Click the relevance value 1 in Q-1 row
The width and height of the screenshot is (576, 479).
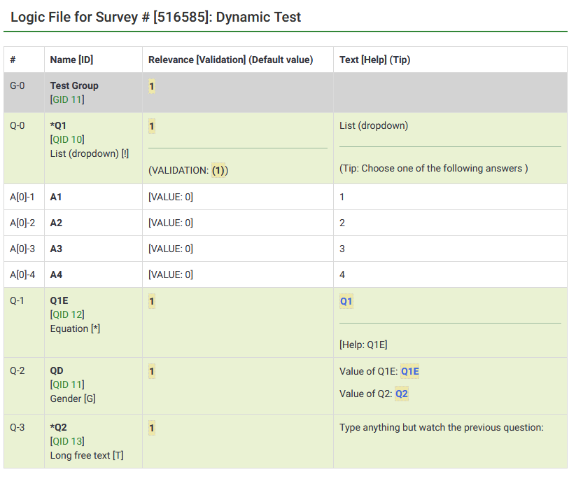(x=152, y=301)
